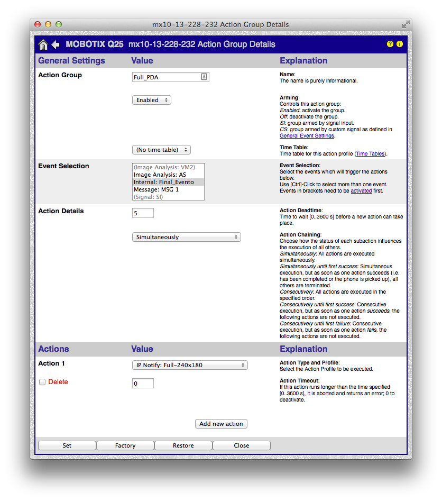Viewport: 442px width, 501px height.
Task: Open the yellow help question mark icon
Action: tap(390, 44)
